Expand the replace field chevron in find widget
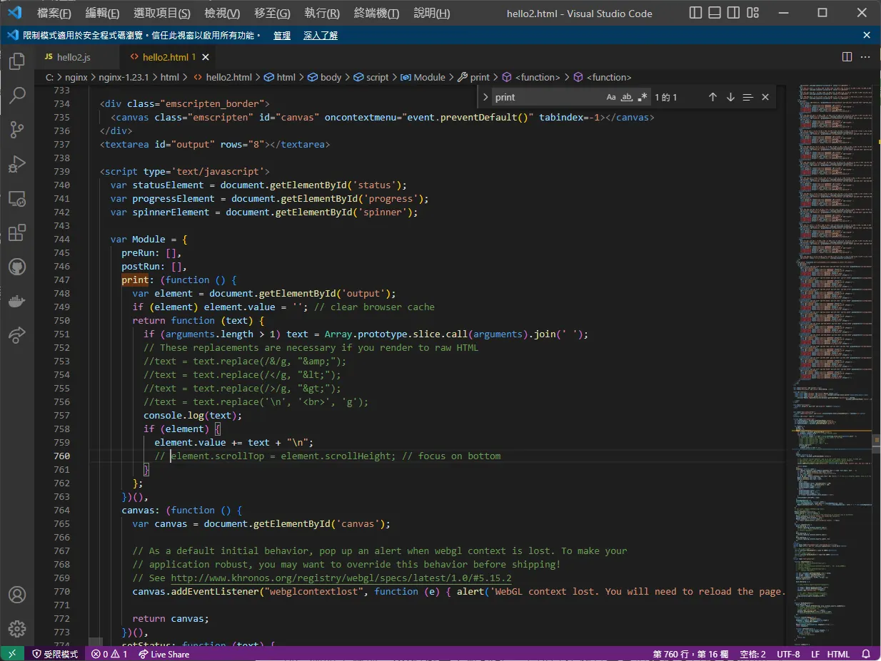Image resolution: width=881 pixels, height=661 pixels. click(485, 97)
